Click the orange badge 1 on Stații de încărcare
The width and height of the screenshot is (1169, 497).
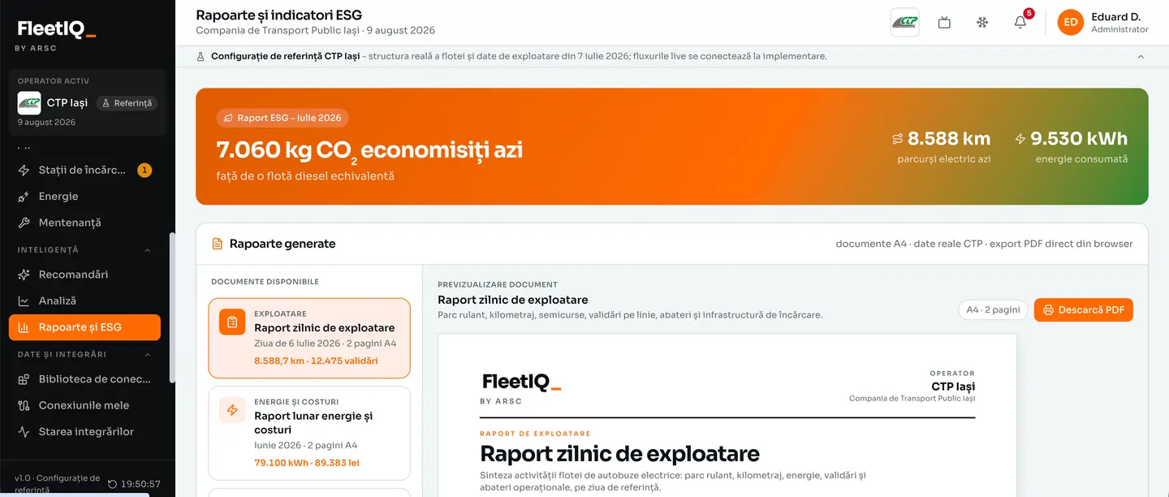[145, 171]
